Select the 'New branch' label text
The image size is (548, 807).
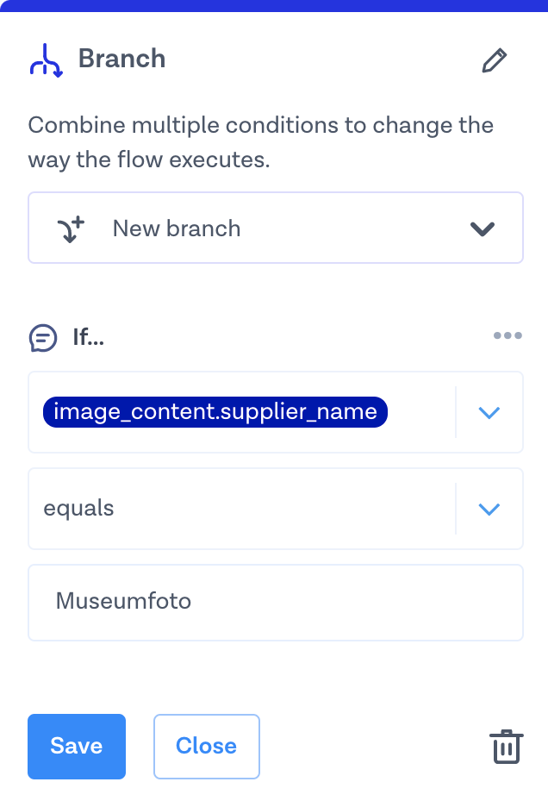177,229
